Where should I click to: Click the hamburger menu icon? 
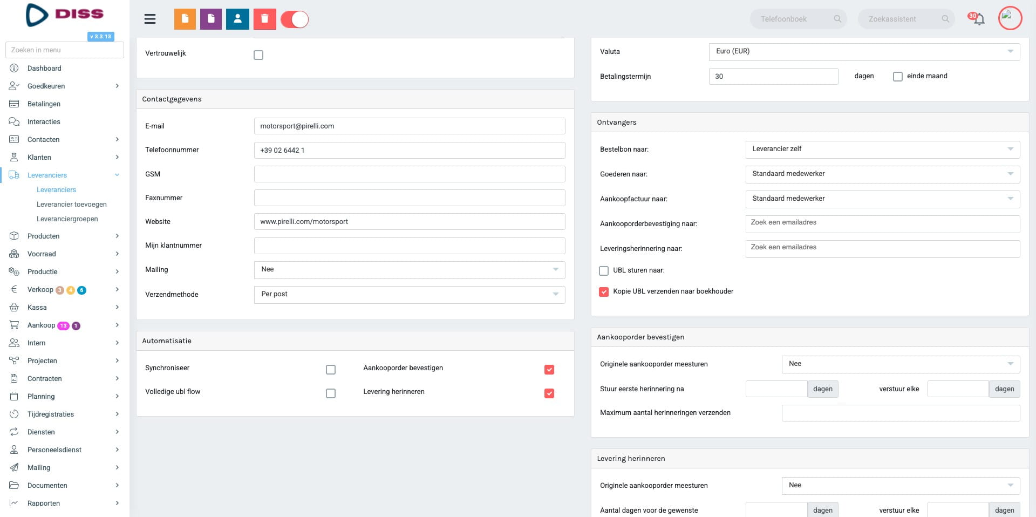click(x=150, y=19)
